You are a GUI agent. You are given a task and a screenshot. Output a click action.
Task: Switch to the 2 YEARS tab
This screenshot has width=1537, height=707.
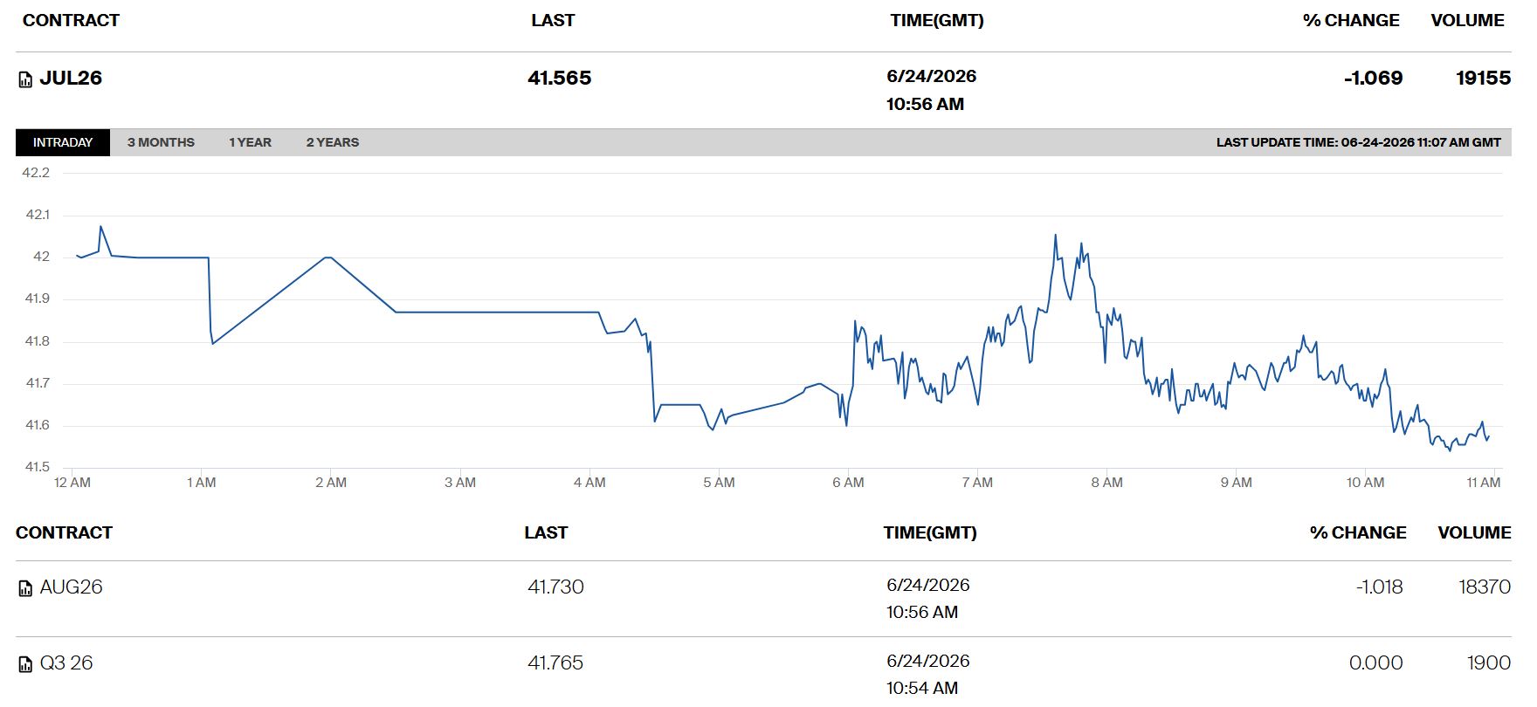333,142
